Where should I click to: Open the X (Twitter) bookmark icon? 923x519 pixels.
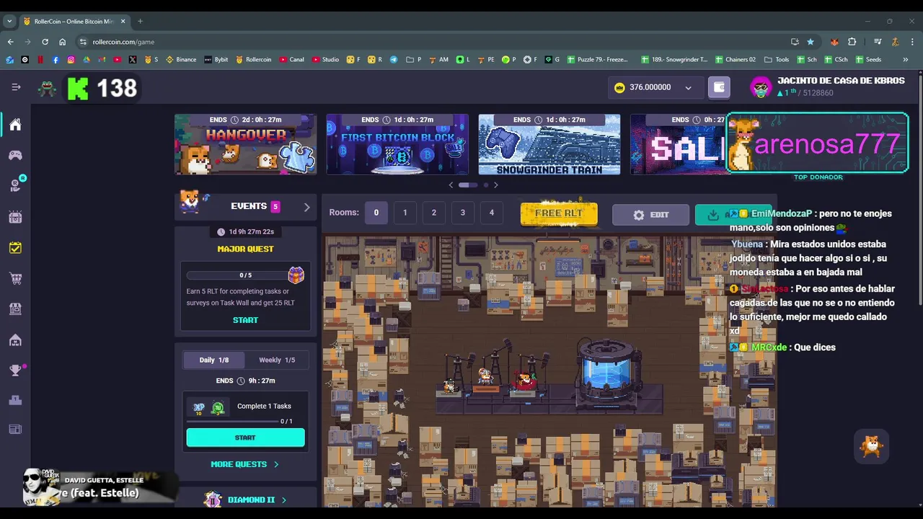132,60
